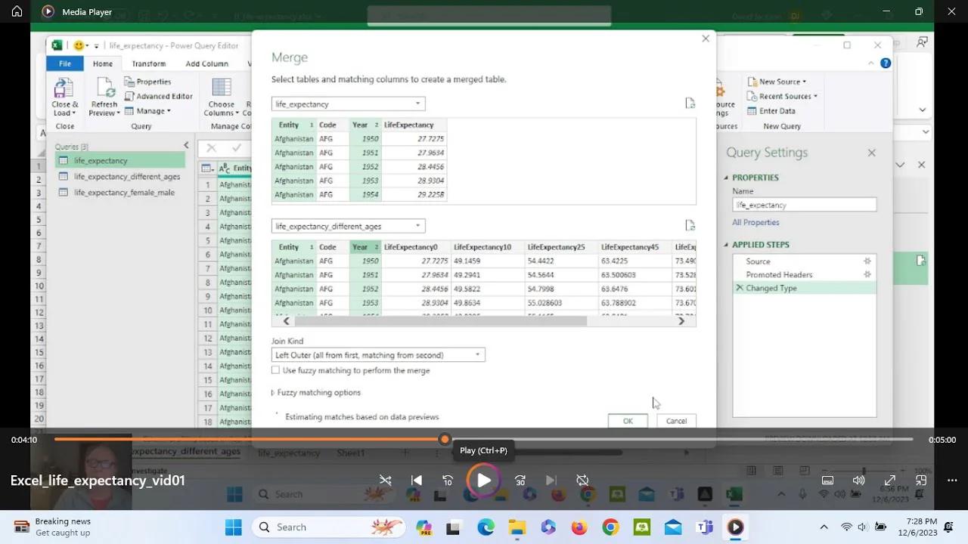Click OK to confirm the Merge
The image size is (968, 544).
627,421
